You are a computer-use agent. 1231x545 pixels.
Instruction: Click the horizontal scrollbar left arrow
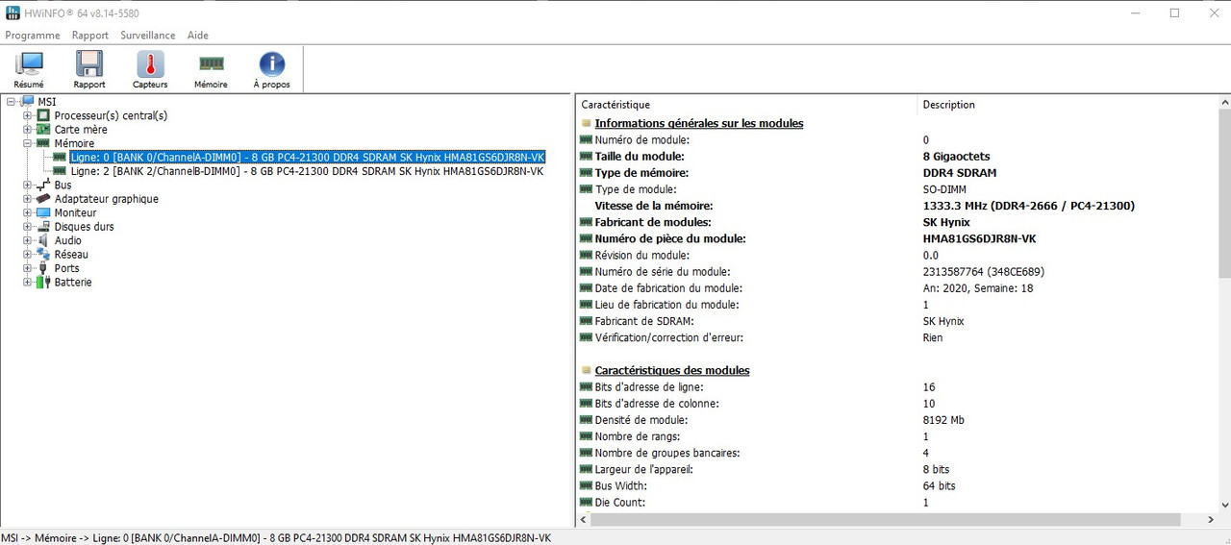[x=584, y=520]
